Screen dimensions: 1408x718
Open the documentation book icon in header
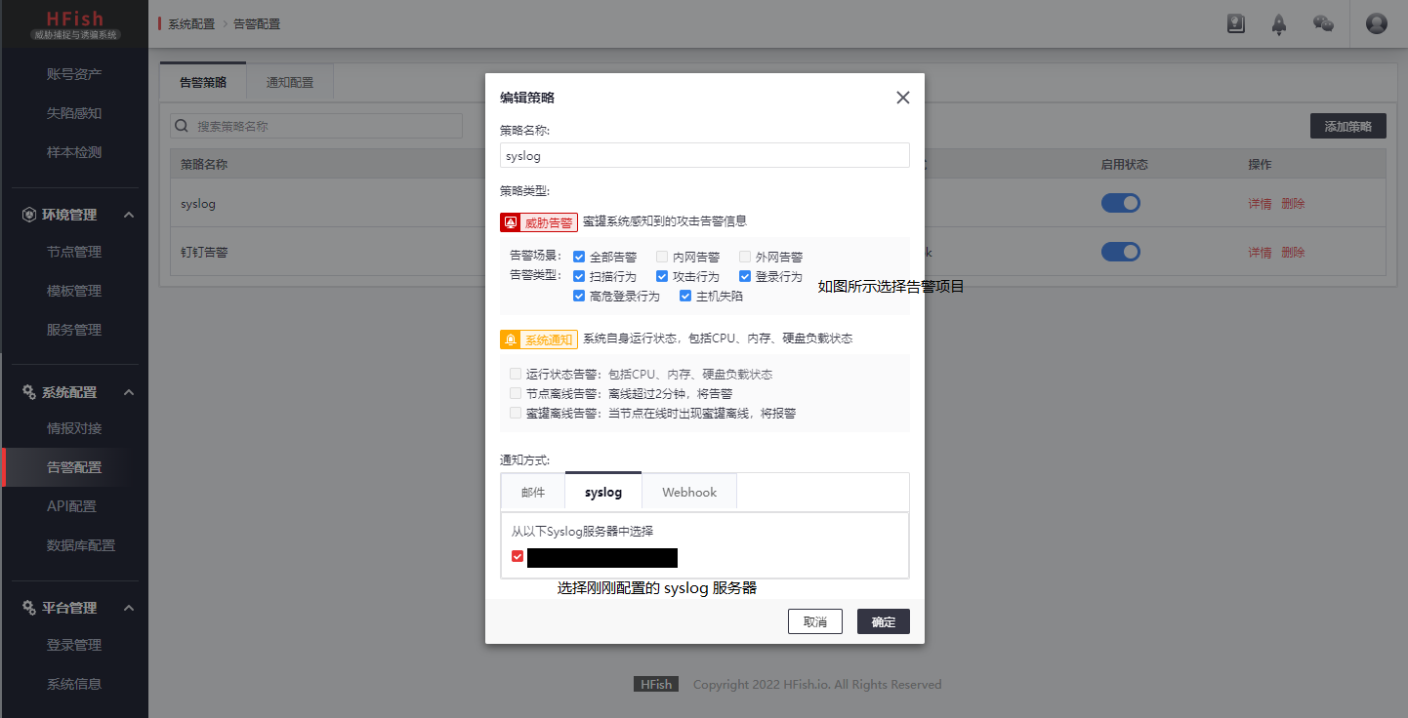pyautogui.click(x=1236, y=24)
